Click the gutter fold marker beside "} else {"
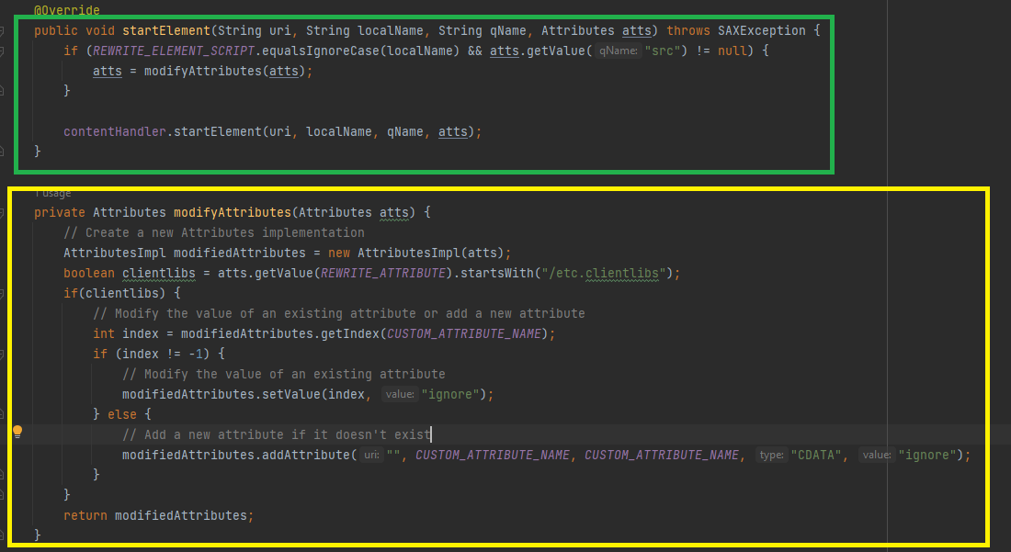 point(4,414)
